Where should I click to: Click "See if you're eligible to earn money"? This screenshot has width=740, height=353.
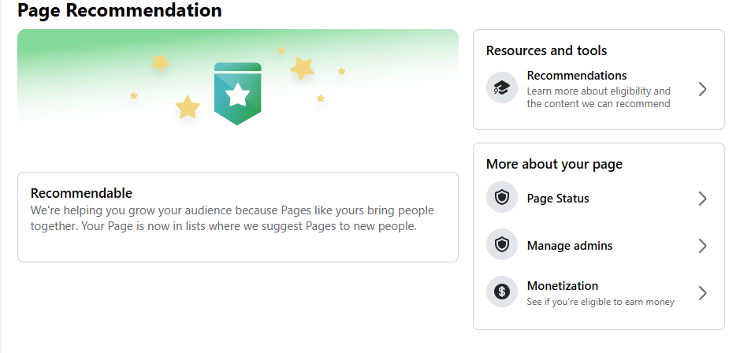pyautogui.click(x=601, y=302)
